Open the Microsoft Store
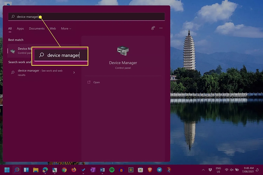This screenshot has height=175, width=263. pyautogui.click(x=141, y=170)
